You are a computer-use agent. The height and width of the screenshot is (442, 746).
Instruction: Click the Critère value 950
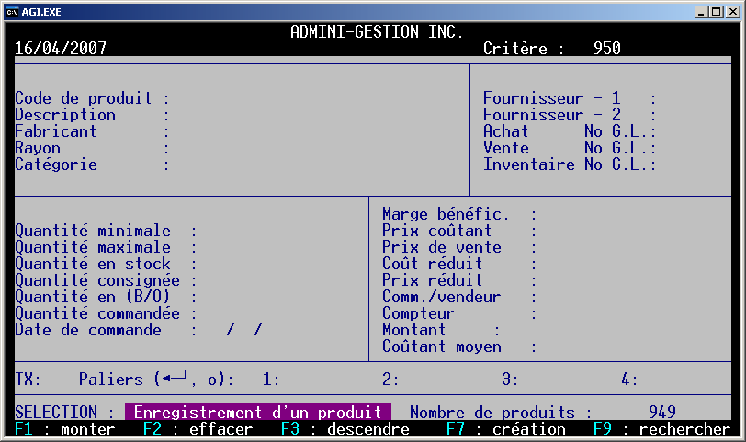click(x=606, y=49)
